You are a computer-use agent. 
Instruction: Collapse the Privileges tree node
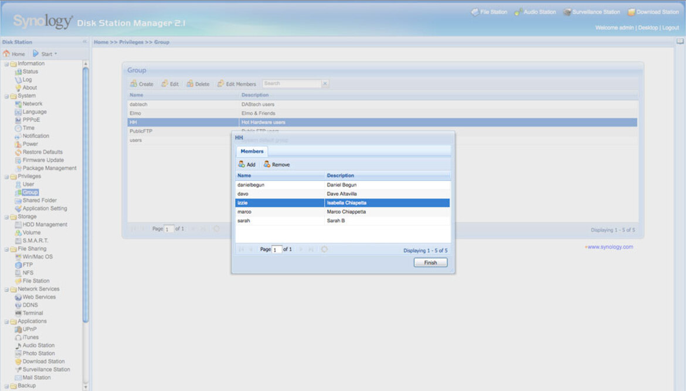click(x=6, y=176)
